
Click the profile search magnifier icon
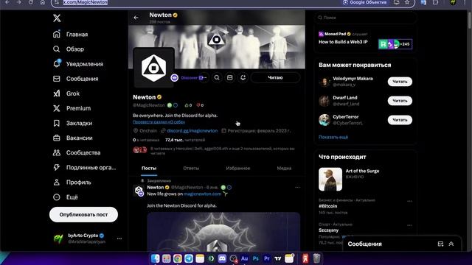pyautogui.click(x=217, y=78)
